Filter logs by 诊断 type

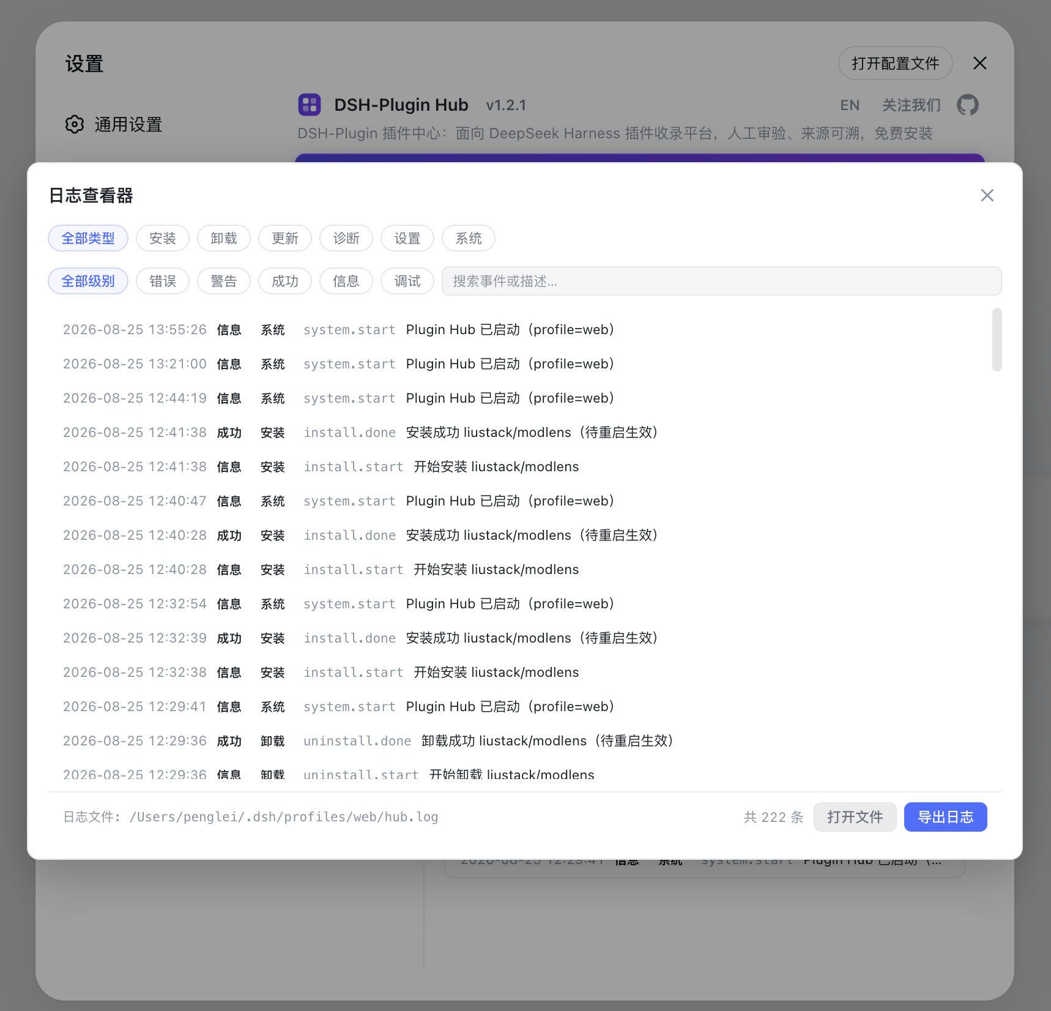click(346, 238)
